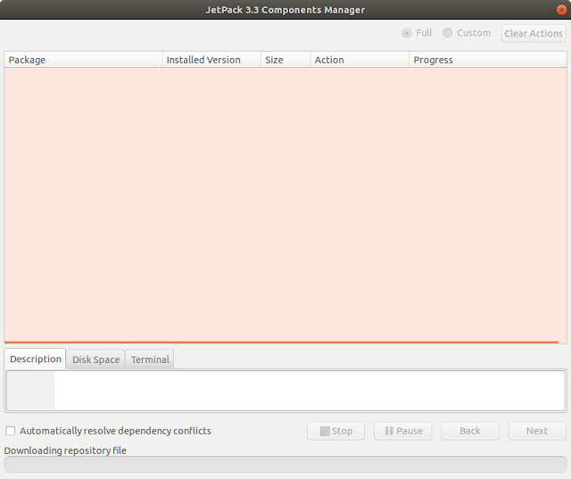The height and width of the screenshot is (479, 571).
Task: Open the Terminal tab
Action: pos(150,359)
